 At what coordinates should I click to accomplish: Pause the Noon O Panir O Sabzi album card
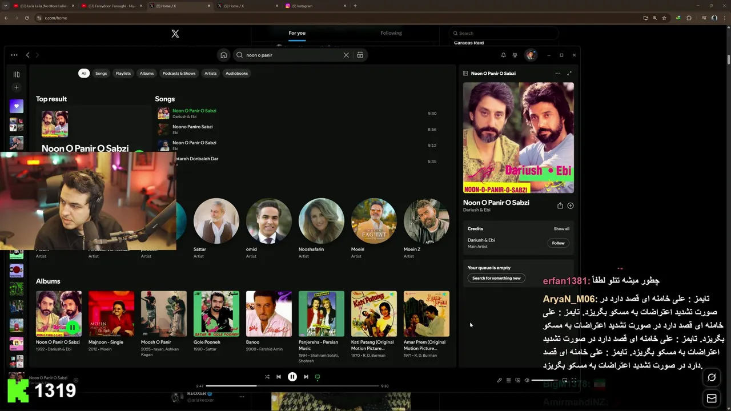click(73, 328)
